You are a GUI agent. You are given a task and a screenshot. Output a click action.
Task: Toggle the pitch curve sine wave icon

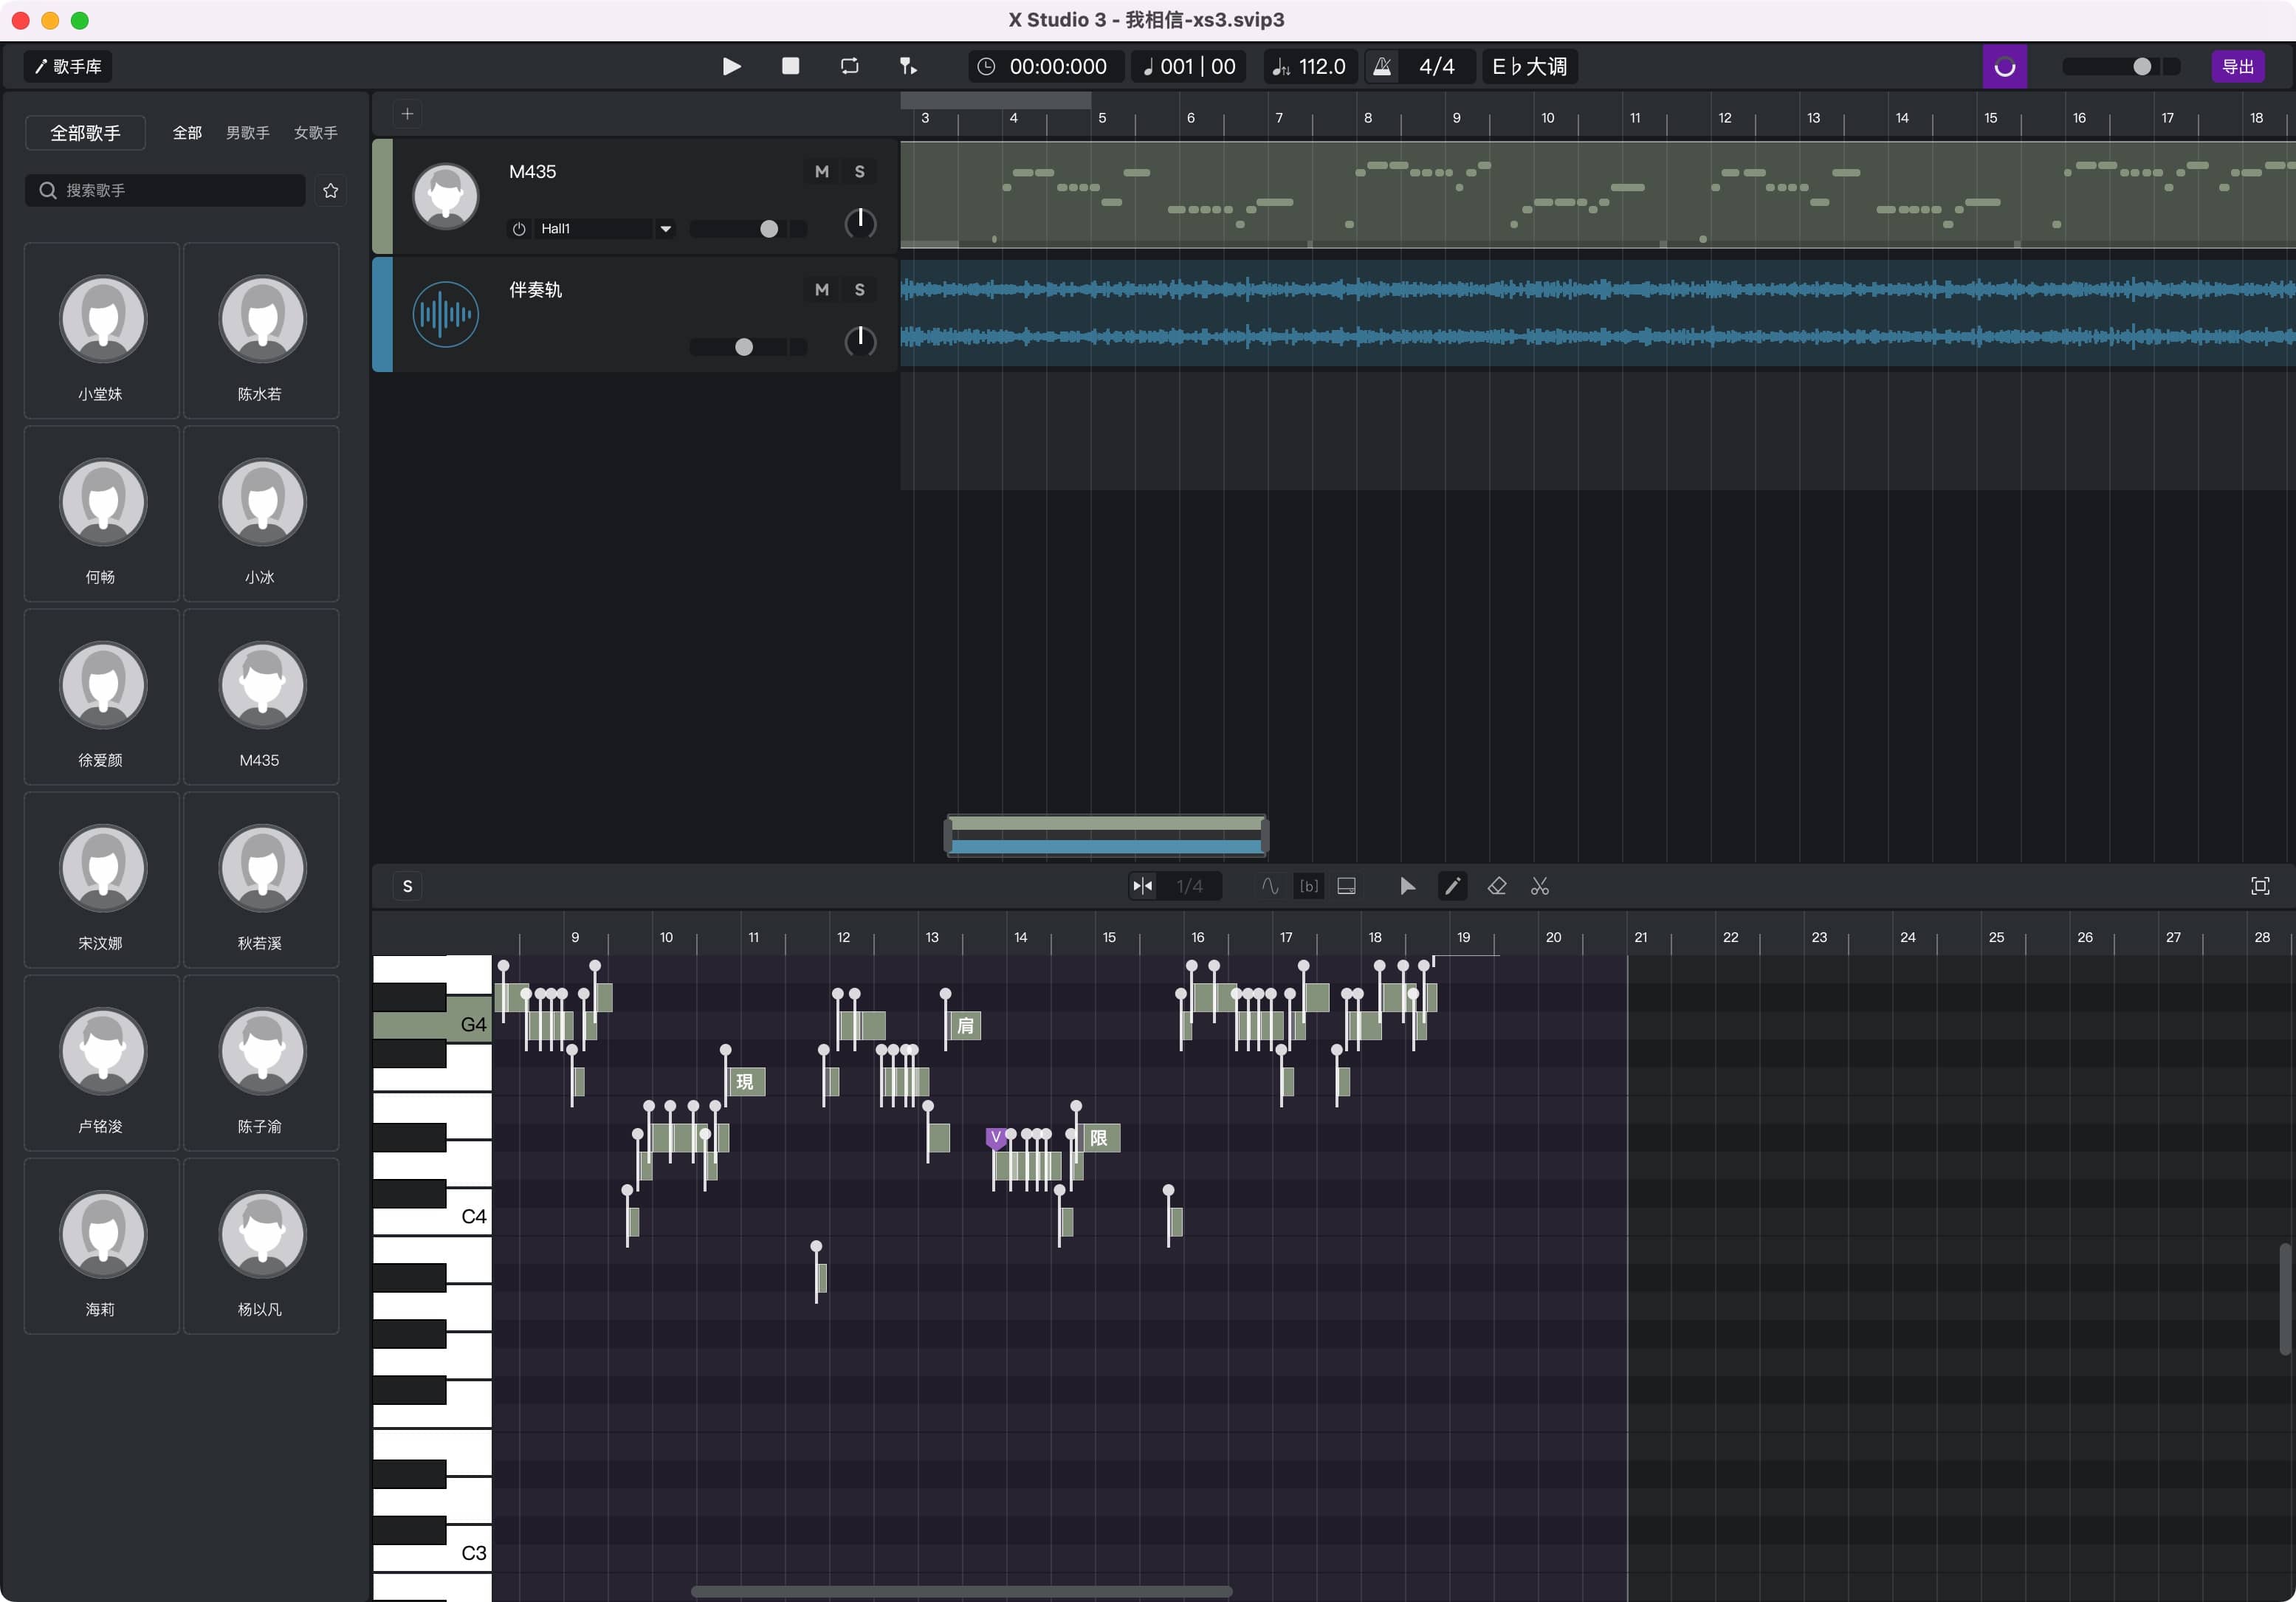point(1269,886)
